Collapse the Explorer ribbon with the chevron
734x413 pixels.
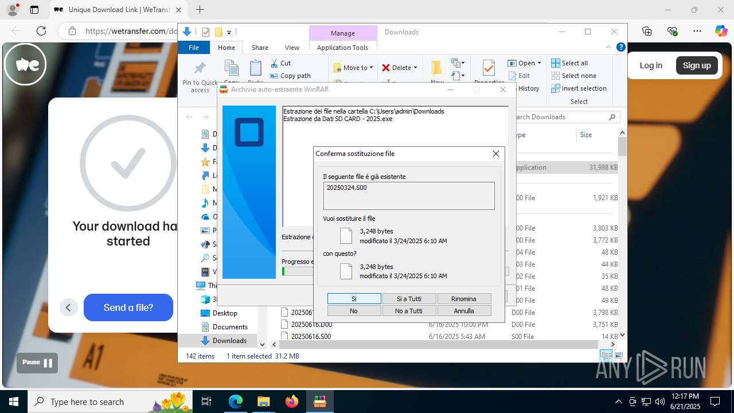click(x=608, y=48)
